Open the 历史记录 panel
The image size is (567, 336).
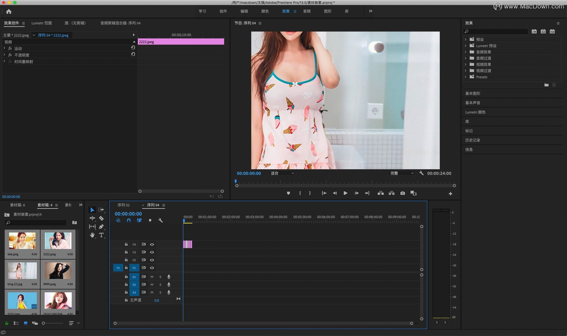(x=473, y=140)
